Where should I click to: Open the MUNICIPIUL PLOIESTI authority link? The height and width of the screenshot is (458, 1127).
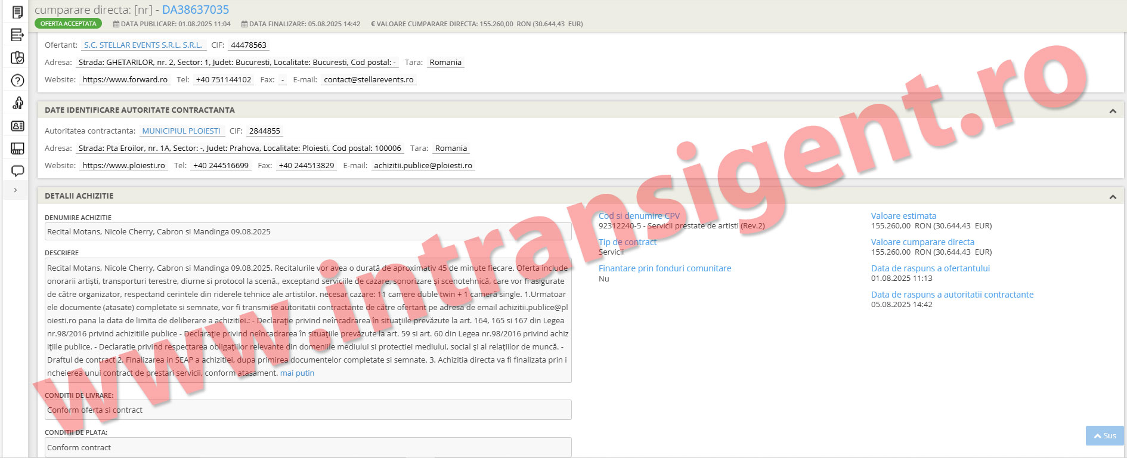point(181,131)
